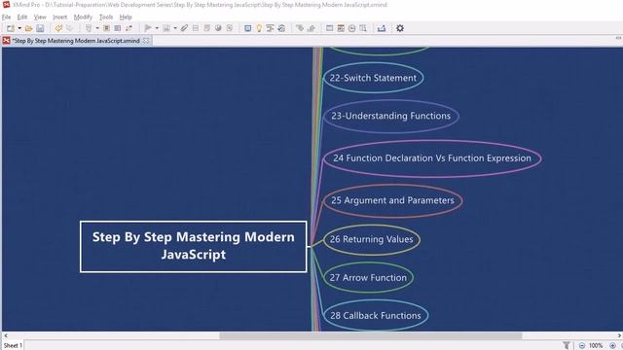Open the Image insert dropdown arrow

pos(175,28)
